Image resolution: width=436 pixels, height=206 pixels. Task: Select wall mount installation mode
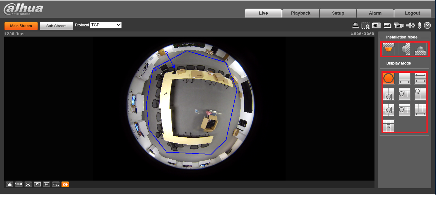(404, 49)
